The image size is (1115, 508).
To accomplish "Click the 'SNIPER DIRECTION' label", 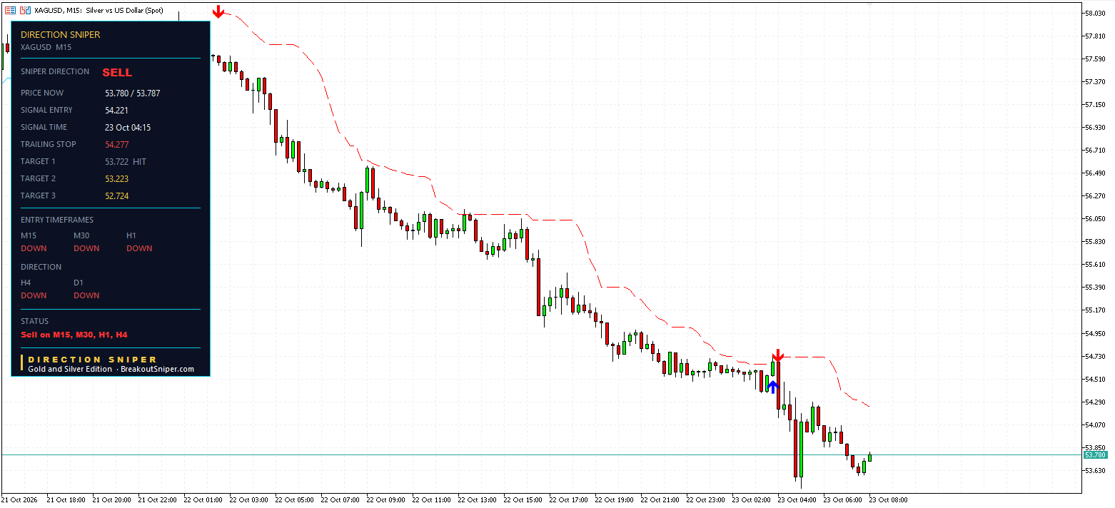I will [x=55, y=71].
